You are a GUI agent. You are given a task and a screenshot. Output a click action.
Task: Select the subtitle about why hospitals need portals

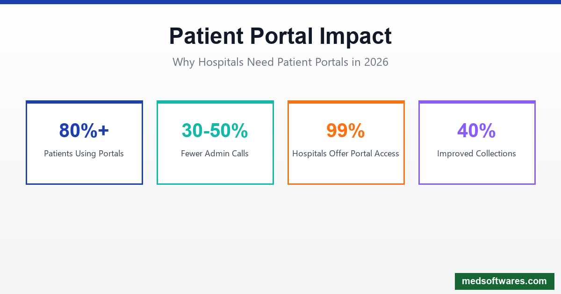[280, 62]
